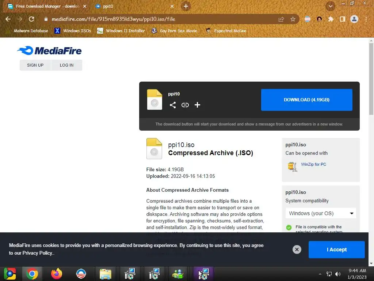This screenshot has width=374, height=281.
Task: Click the WinZip program icon
Action: click(293, 166)
